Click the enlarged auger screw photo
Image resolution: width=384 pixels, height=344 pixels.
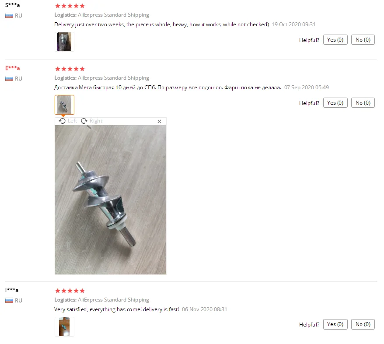point(111,200)
